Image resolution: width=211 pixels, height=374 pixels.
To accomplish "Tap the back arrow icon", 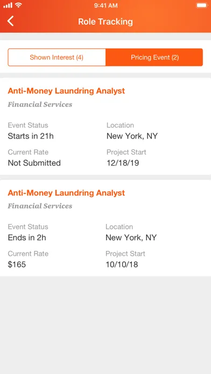I will [11, 21].
